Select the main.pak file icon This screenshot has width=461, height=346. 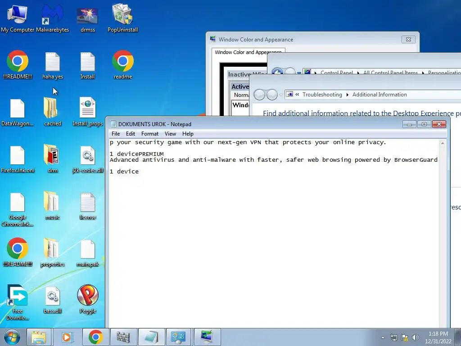[x=88, y=253]
